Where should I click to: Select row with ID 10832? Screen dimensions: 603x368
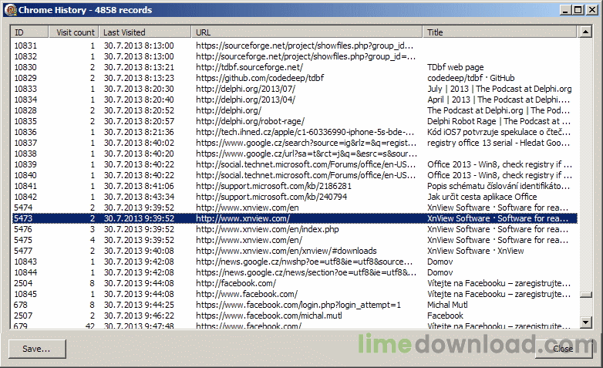click(295, 56)
